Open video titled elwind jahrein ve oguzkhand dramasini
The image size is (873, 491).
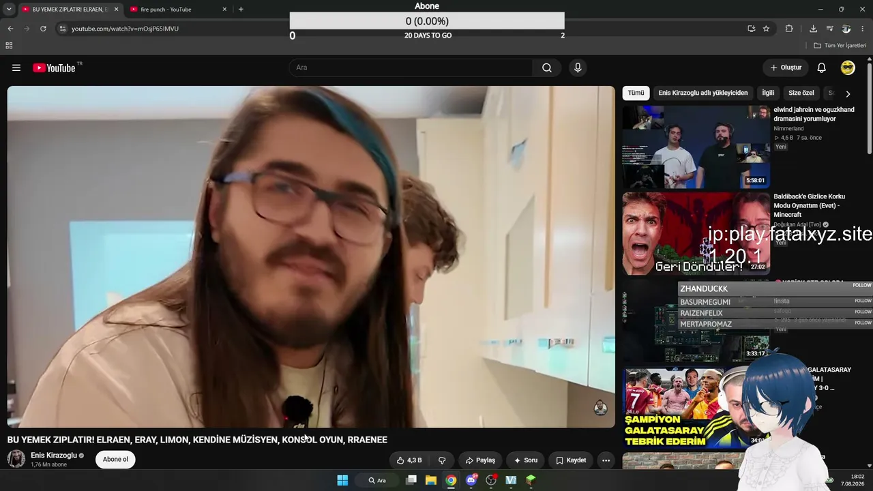coord(814,114)
